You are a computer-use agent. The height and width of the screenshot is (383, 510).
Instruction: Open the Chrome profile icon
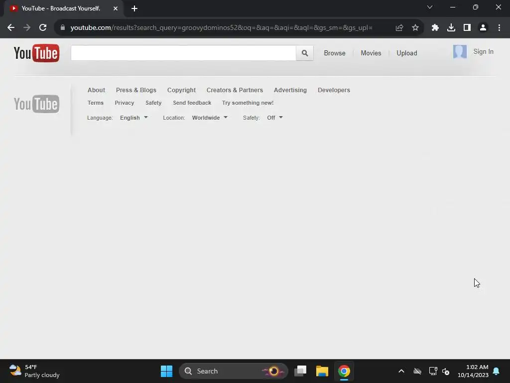[483, 28]
